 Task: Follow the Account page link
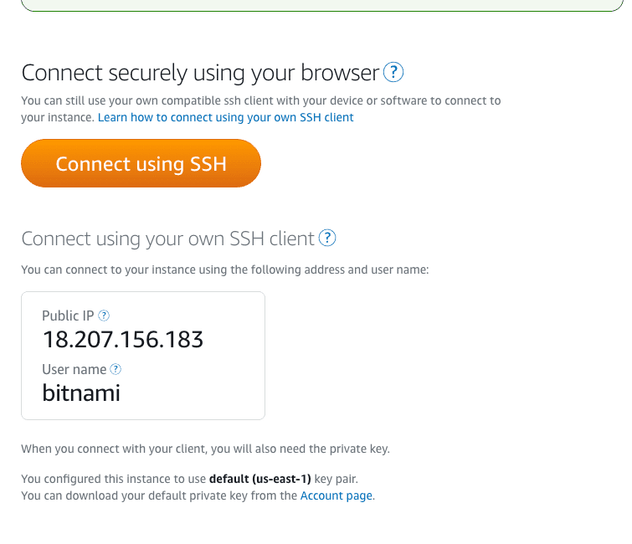(x=337, y=495)
